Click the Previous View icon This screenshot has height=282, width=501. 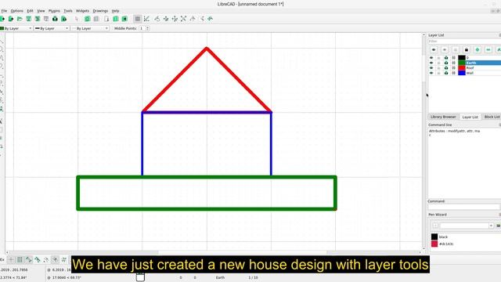tap(193, 19)
